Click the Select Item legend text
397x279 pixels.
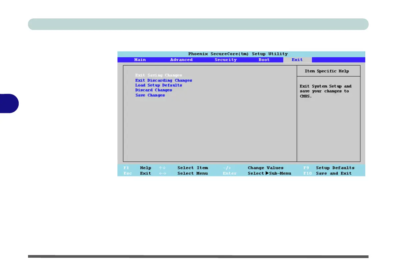193,168
